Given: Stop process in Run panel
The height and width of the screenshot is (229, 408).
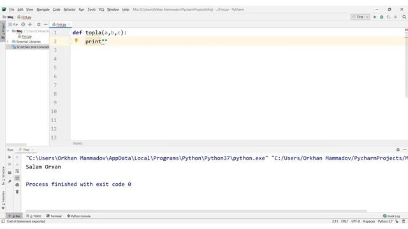Looking at the screenshot, I should pos(10,164).
